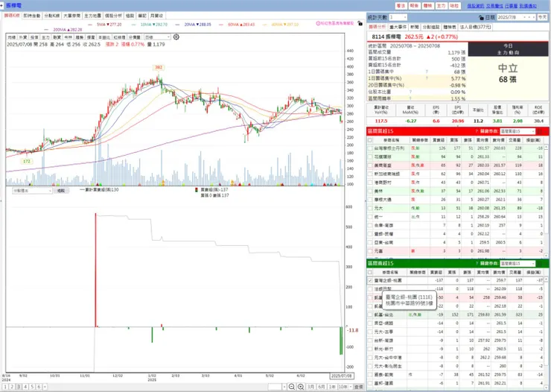Viewport: 551px width, 392px height.
Task: Open the 法人目標(377元) tab
Action: 475,27
